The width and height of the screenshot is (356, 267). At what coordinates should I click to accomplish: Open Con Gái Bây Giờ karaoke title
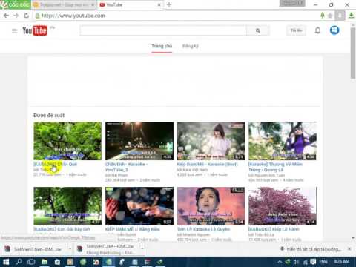62,229
